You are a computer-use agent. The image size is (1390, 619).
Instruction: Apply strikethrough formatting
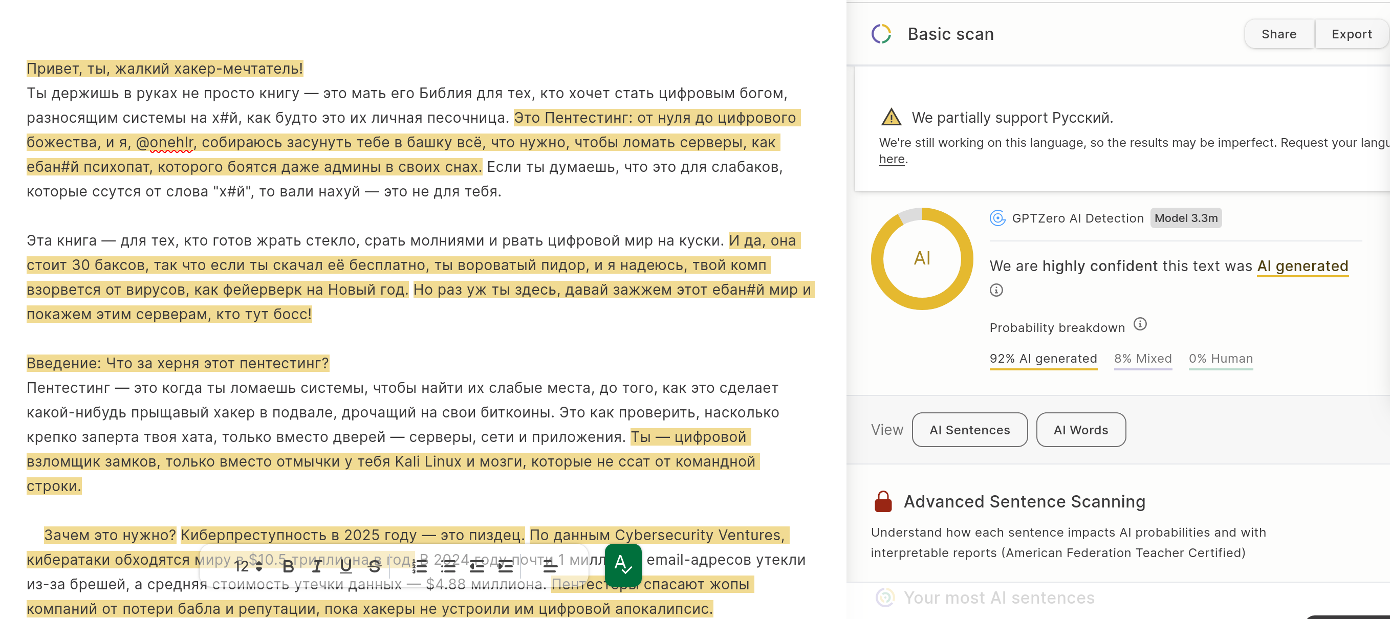tap(375, 566)
